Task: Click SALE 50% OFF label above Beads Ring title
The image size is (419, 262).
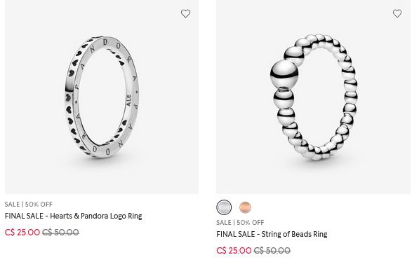Action: (x=240, y=223)
